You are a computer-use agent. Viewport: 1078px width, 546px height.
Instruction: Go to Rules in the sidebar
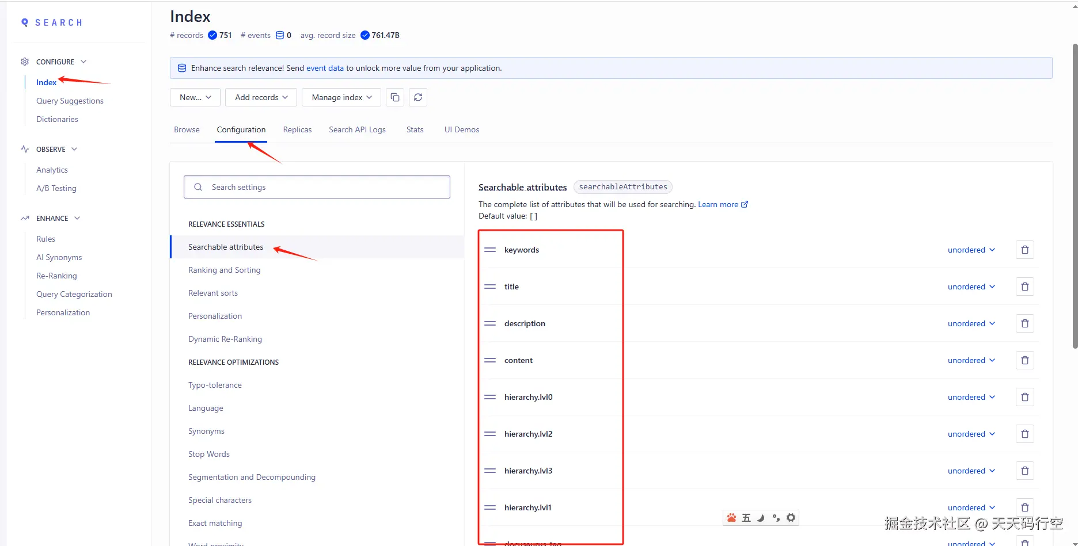45,239
